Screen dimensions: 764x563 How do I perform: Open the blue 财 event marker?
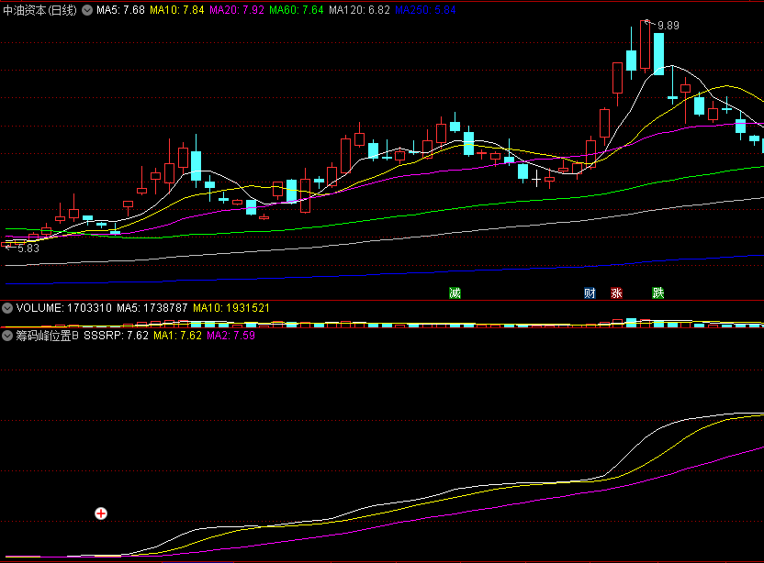[590, 293]
